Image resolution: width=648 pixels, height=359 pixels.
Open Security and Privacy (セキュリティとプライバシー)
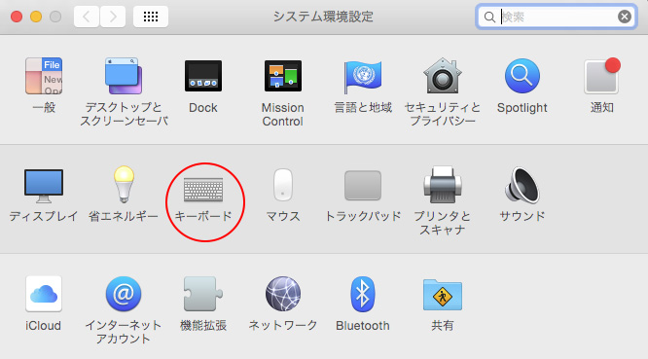(442, 76)
